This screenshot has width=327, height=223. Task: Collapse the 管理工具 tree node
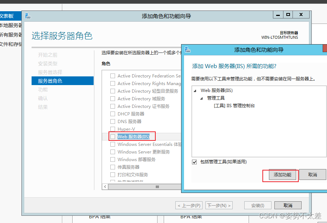click(201, 98)
